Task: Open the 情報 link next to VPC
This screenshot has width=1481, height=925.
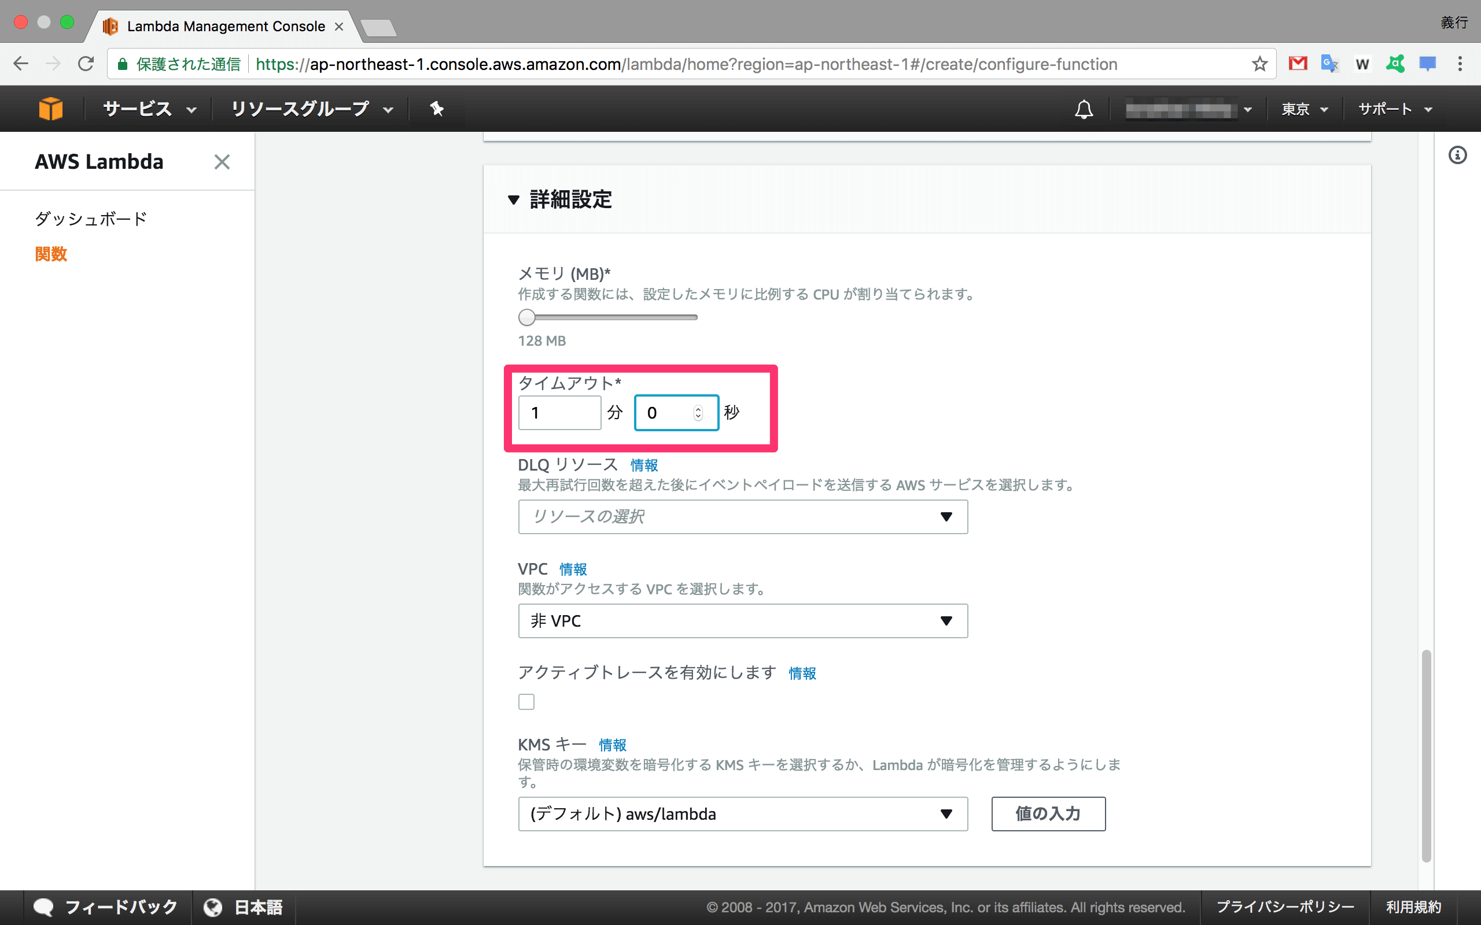Action: (573, 569)
